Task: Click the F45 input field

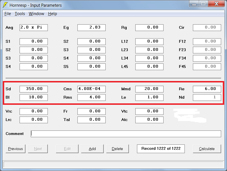Action: click(207, 67)
